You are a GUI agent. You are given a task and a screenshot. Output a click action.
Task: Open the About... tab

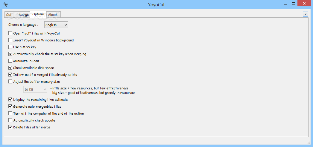pos(54,15)
